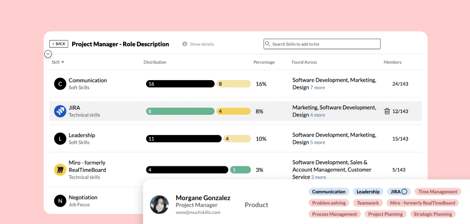Viewport: 470px width, 224px height.
Task: Click the Time Management skill tag
Action: 438,192
